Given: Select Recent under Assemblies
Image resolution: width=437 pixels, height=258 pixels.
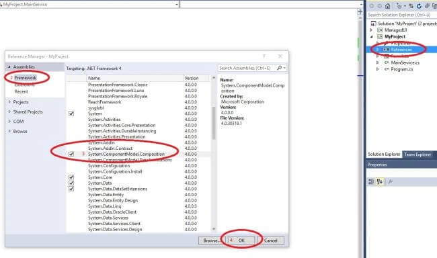Looking at the screenshot, I should click(22, 91).
